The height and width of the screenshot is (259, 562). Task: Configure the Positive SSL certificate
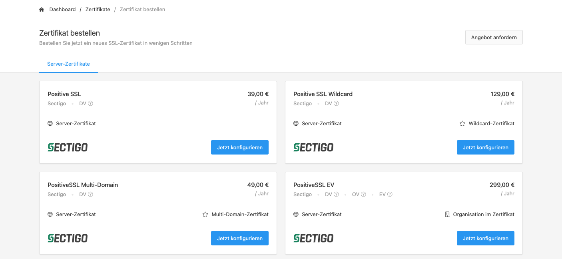239,147
